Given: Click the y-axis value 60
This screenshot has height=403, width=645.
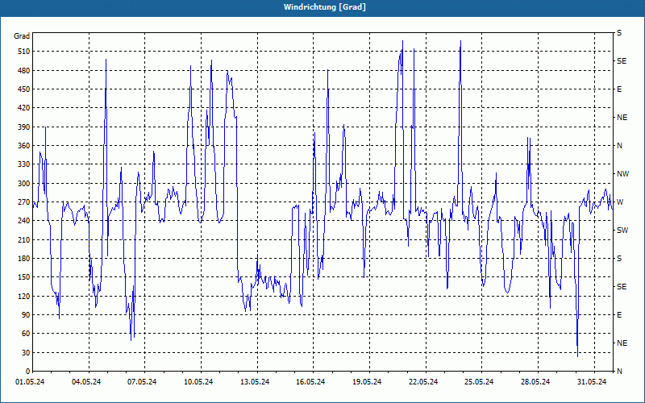Looking at the screenshot, I should 27,334.
